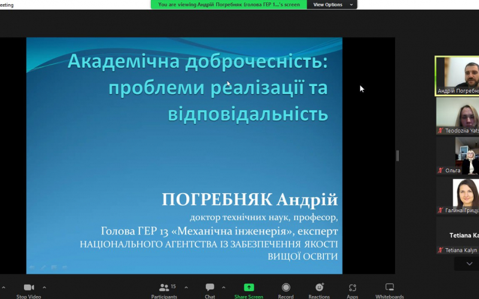The image size is (479, 299).
Task: Expand the Chat options caret
Action: click(x=223, y=288)
